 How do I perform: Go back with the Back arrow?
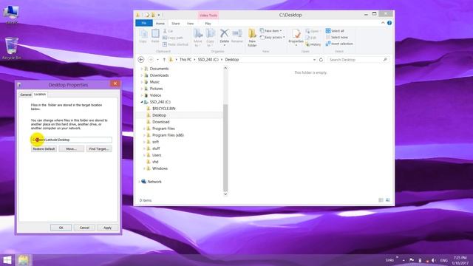click(141, 60)
